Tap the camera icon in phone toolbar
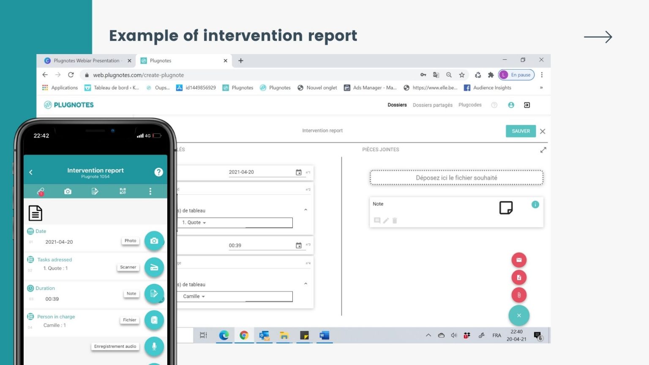The width and height of the screenshot is (649, 365). click(x=68, y=191)
